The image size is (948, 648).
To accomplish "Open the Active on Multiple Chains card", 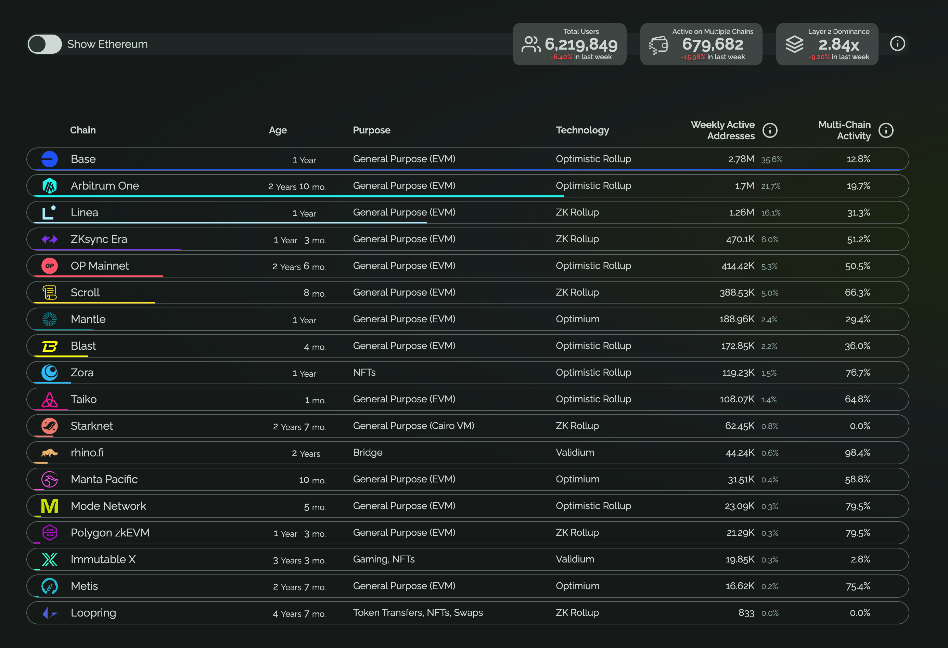I will pyautogui.click(x=701, y=44).
